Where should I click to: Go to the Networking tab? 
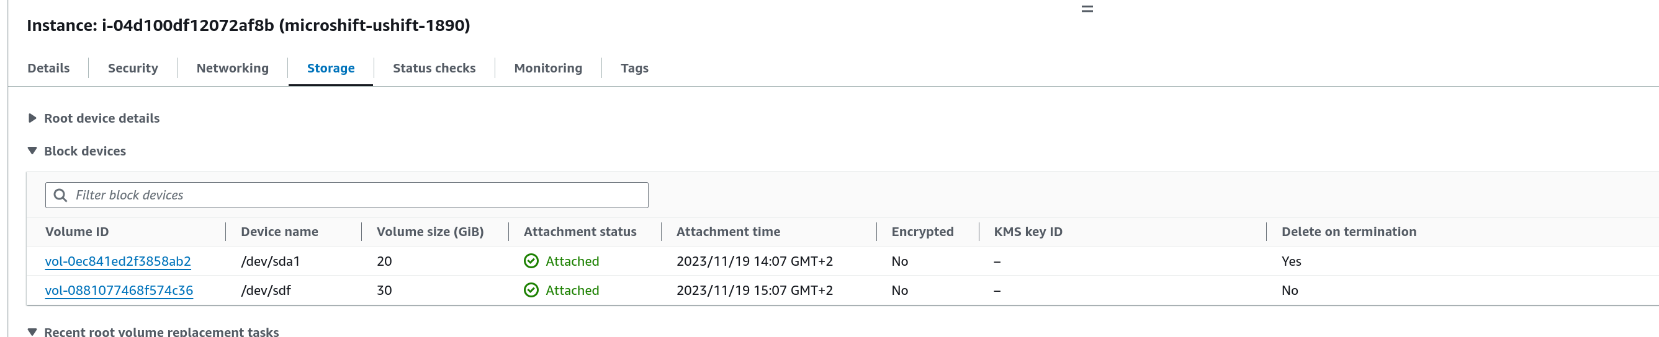pos(233,68)
